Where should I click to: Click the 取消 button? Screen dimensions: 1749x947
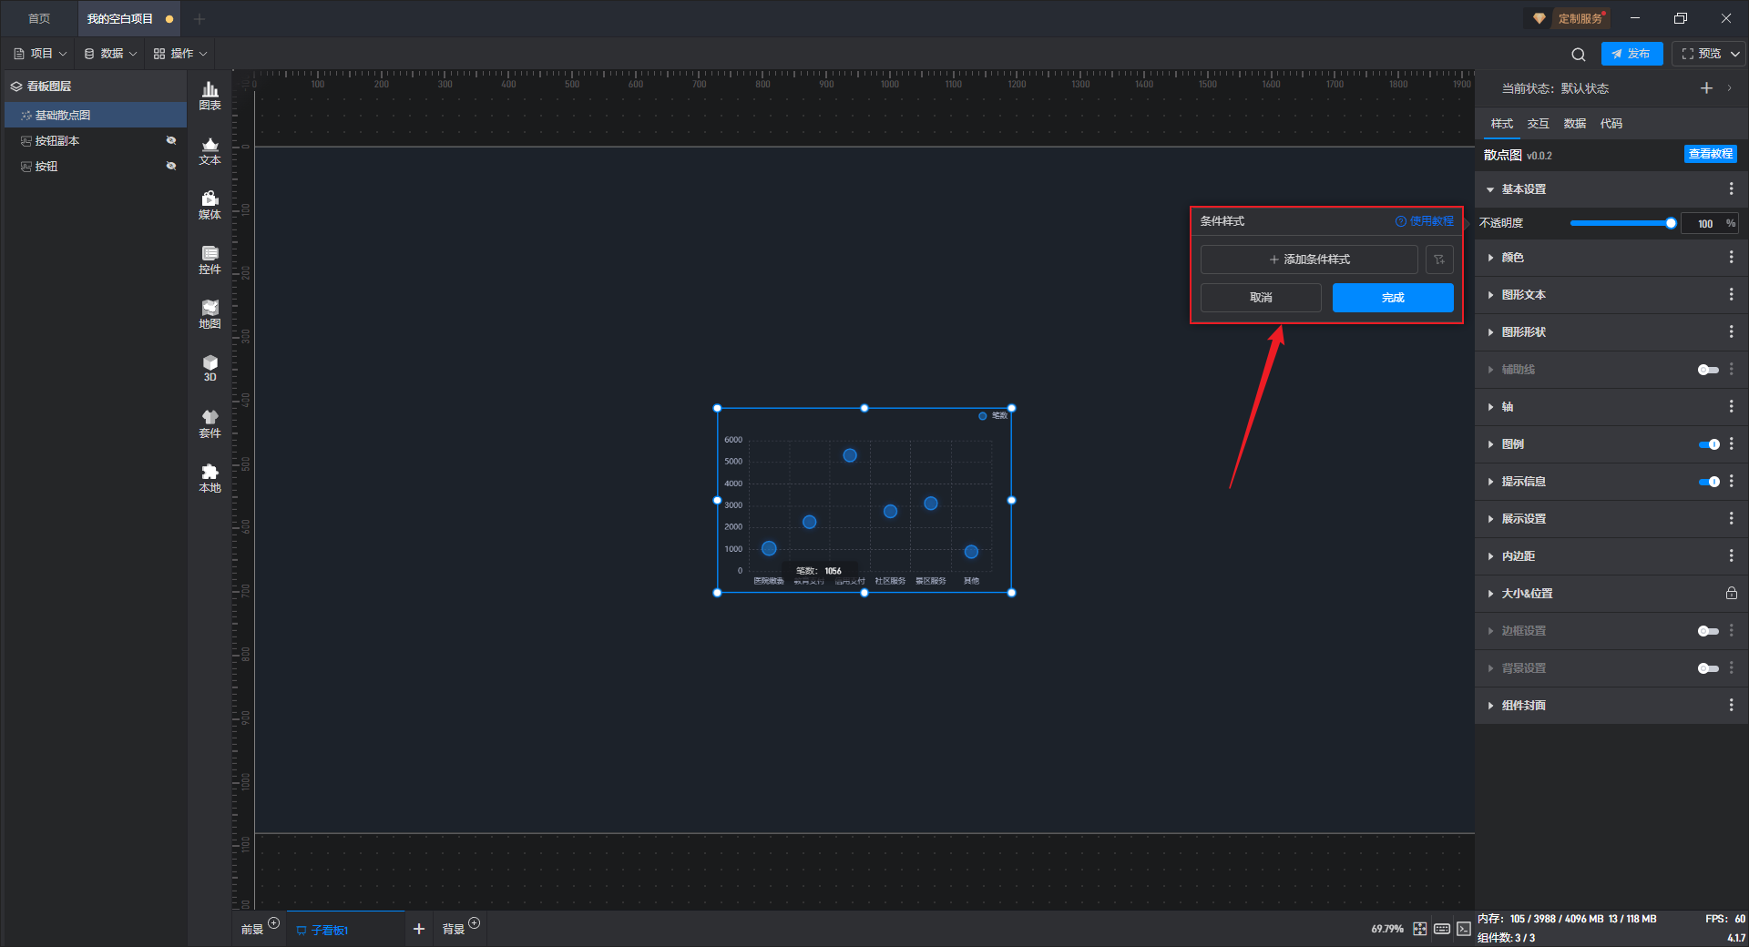tap(1261, 298)
